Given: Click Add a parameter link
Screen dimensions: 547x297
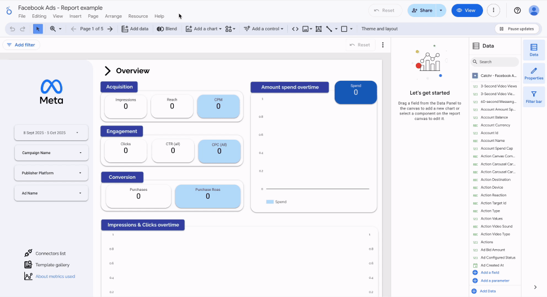Looking at the screenshot, I should [491, 280].
